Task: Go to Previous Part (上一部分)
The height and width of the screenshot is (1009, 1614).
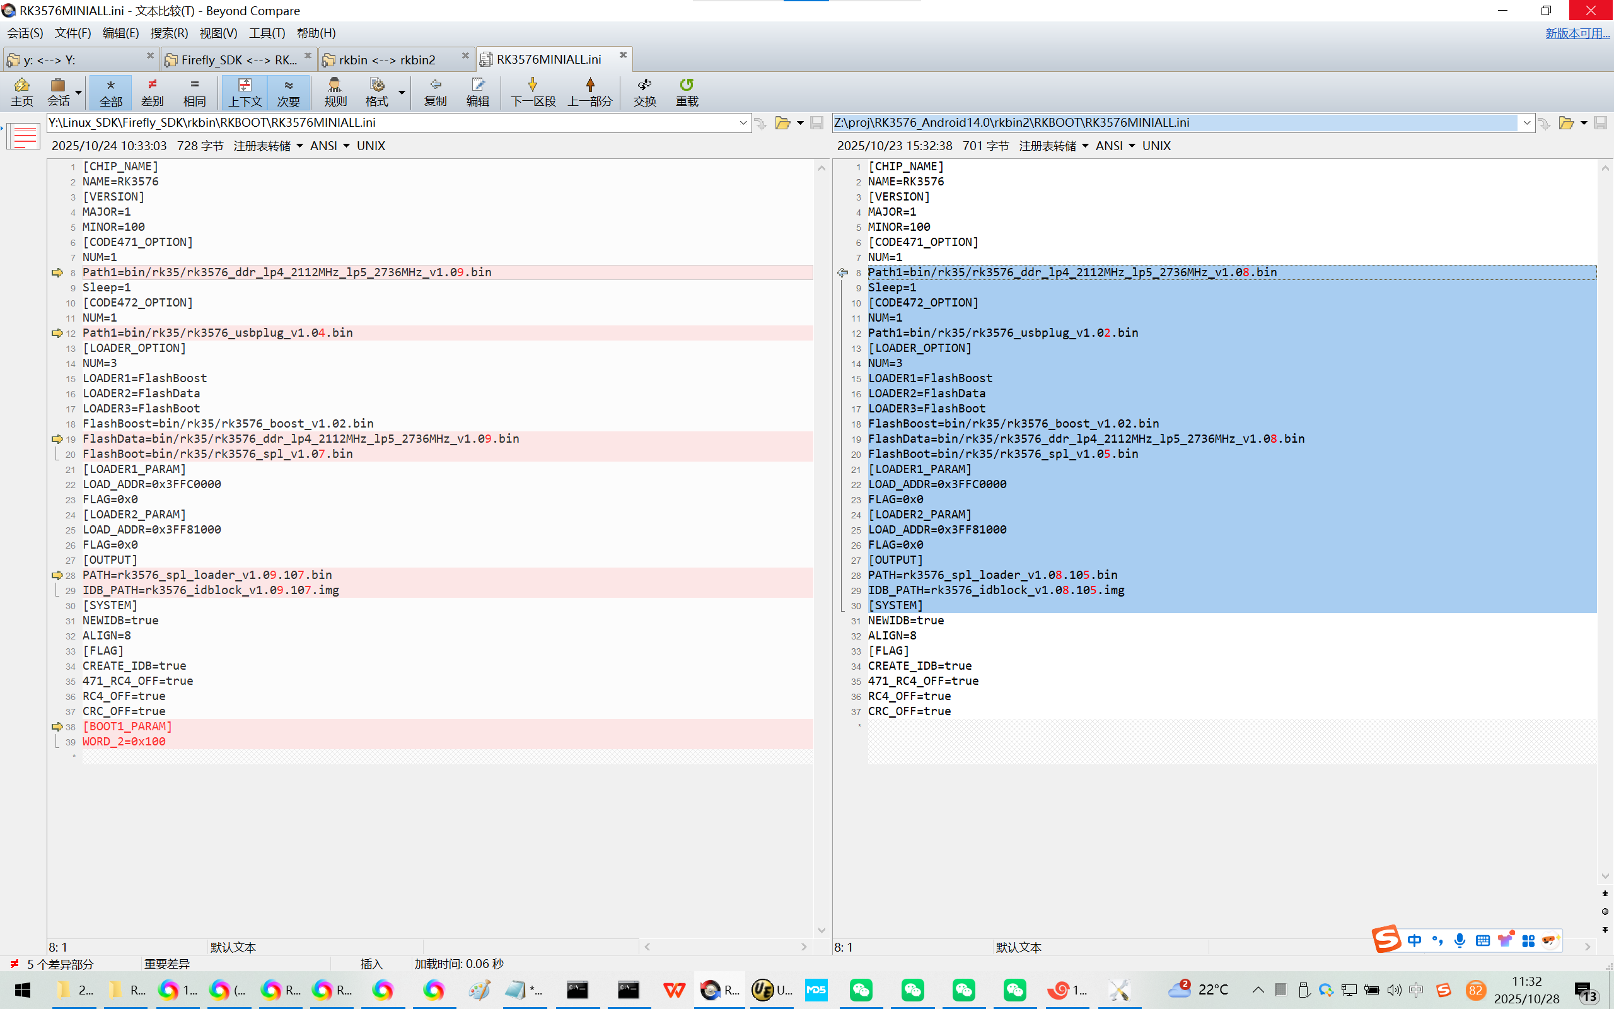Action: 589,91
